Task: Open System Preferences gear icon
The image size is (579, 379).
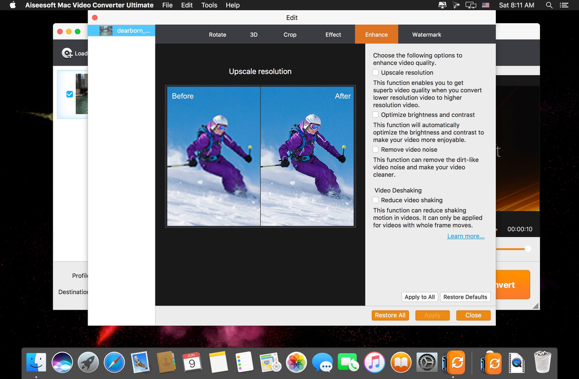Action: 426,361
